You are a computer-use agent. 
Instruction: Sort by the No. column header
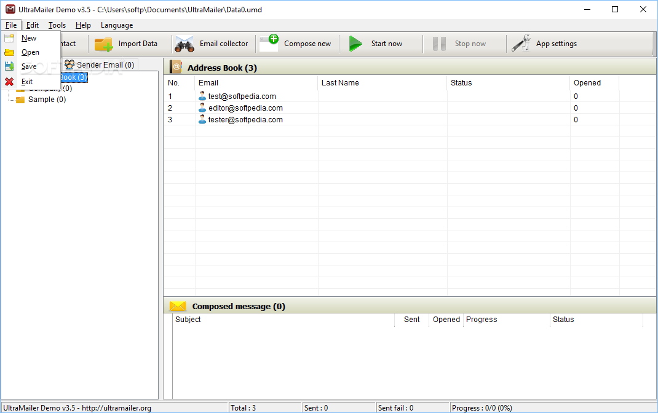pos(179,82)
